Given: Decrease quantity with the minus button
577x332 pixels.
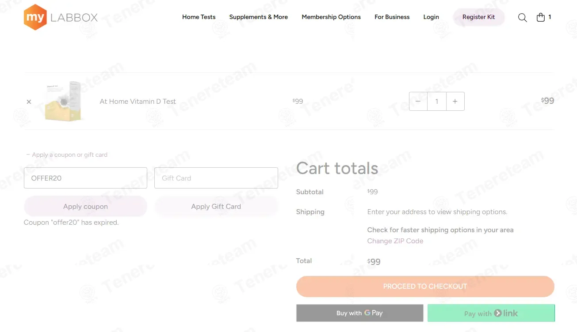Looking at the screenshot, I should [418, 101].
